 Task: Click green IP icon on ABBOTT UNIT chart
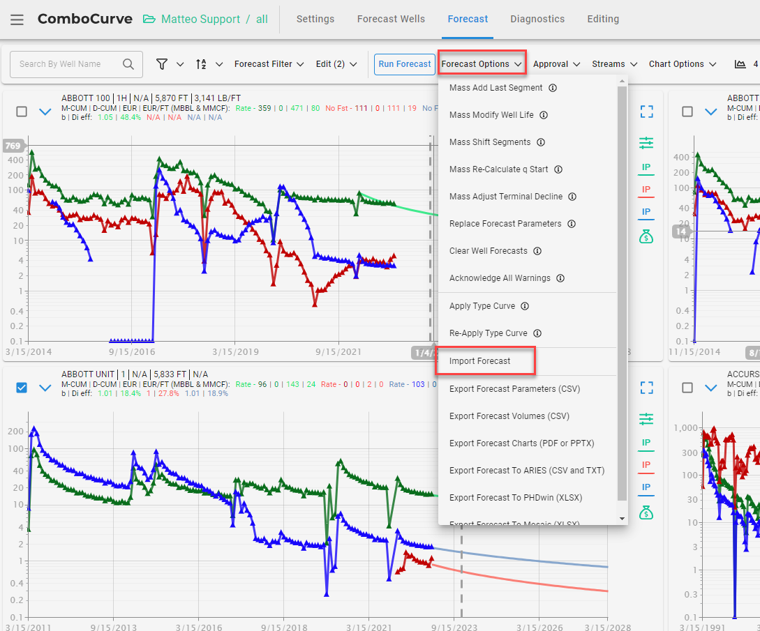(x=646, y=443)
